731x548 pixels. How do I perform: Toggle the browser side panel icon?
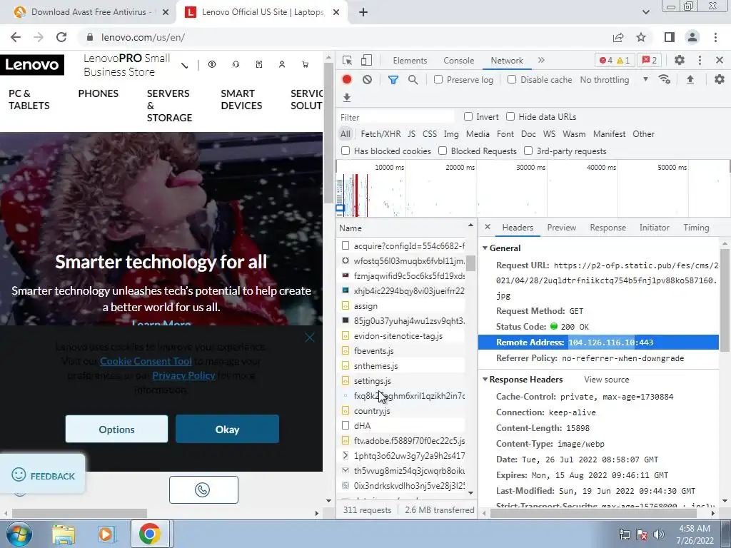pyautogui.click(x=670, y=37)
